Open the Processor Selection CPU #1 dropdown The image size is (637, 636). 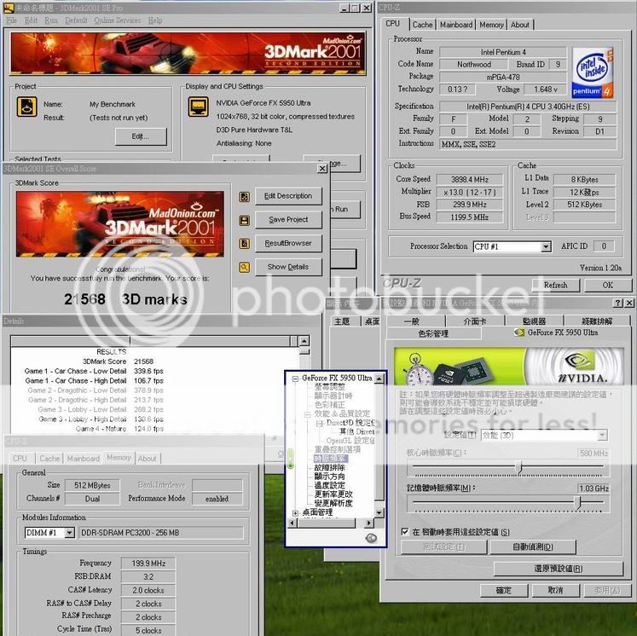click(x=546, y=246)
